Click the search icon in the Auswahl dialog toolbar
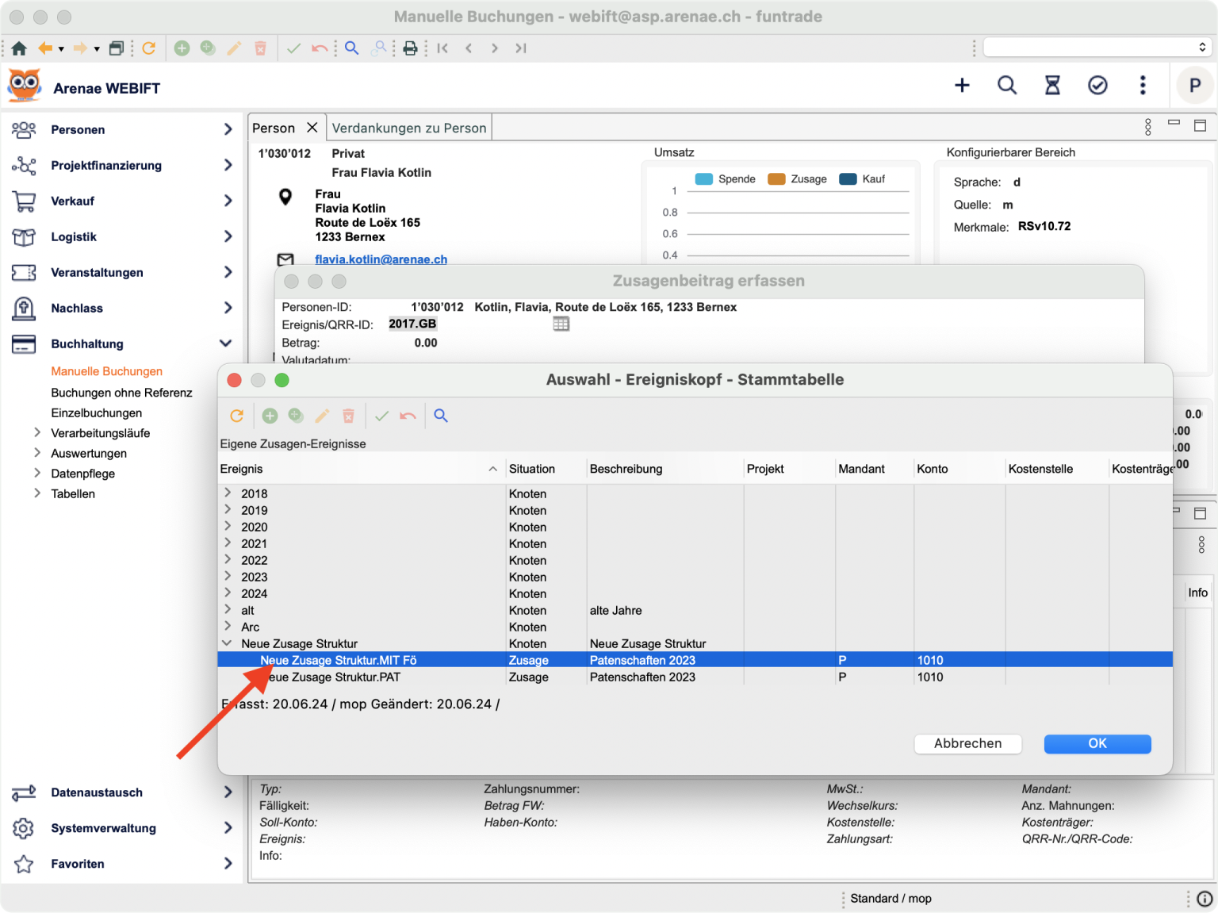This screenshot has width=1218, height=913. pos(441,416)
